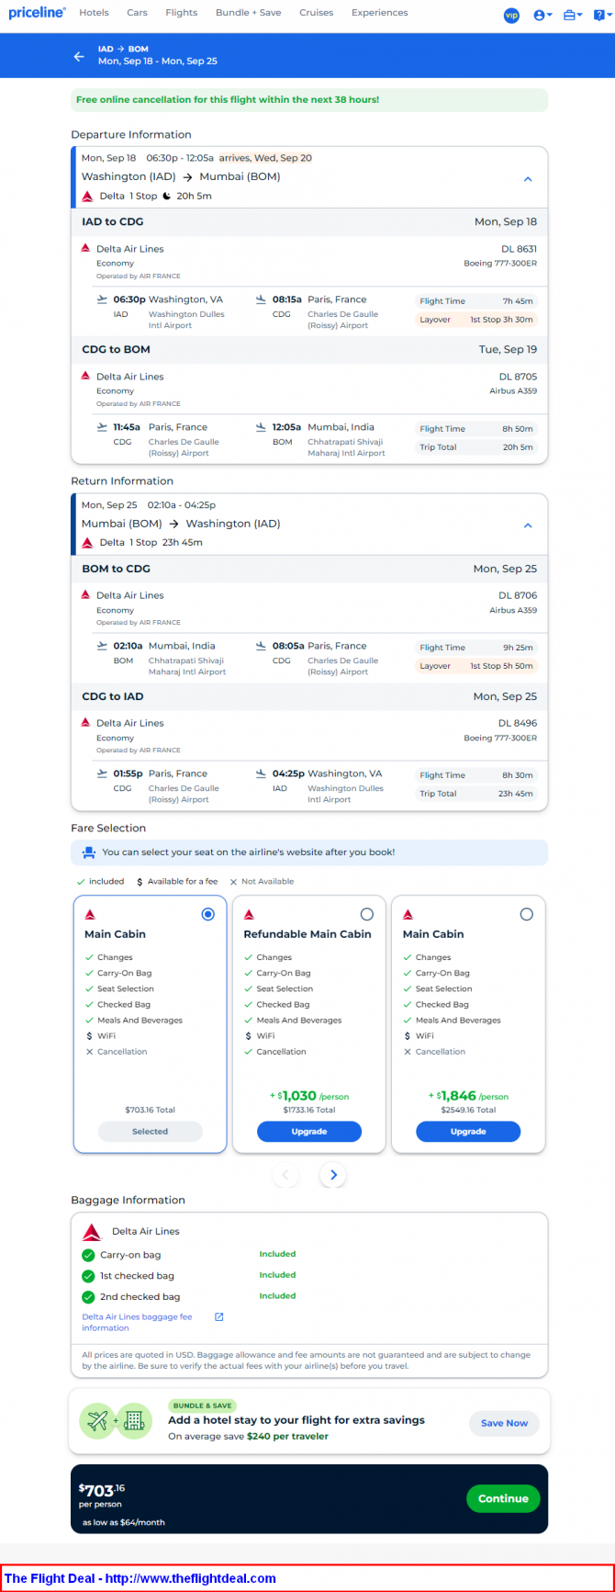Click the overnight moon icon
Image resolution: width=615 pixels, height=1592 pixels.
click(x=167, y=196)
